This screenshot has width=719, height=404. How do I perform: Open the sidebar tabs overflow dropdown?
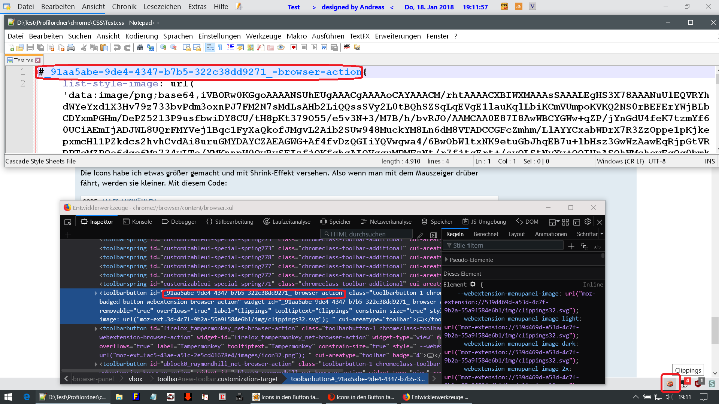[x=602, y=234]
